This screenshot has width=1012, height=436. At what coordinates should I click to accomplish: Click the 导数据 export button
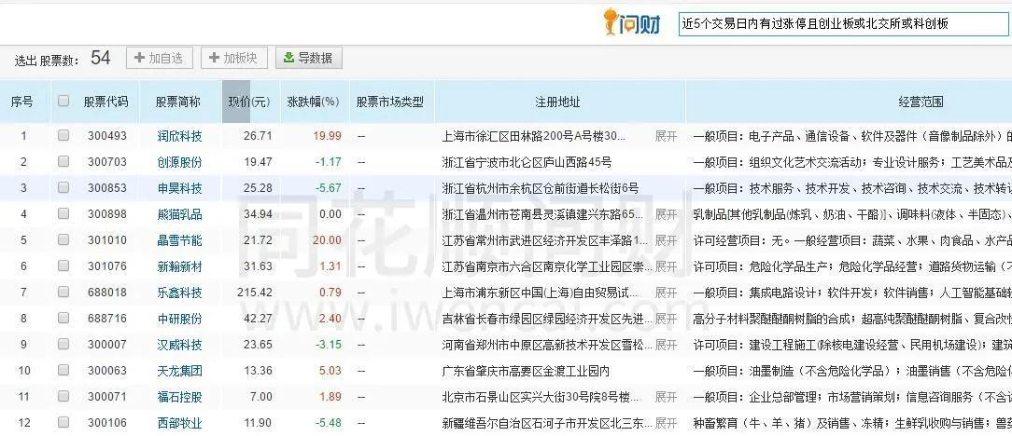point(308,58)
